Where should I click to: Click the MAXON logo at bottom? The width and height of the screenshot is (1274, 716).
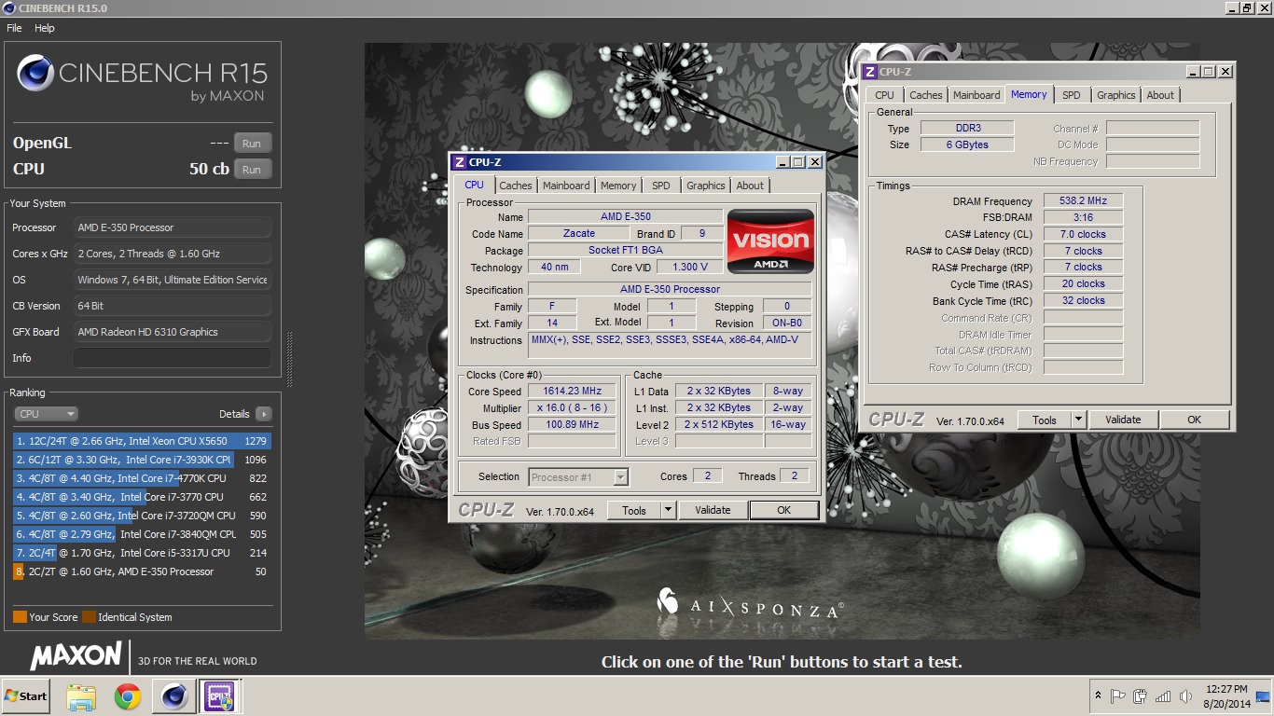click(x=76, y=655)
